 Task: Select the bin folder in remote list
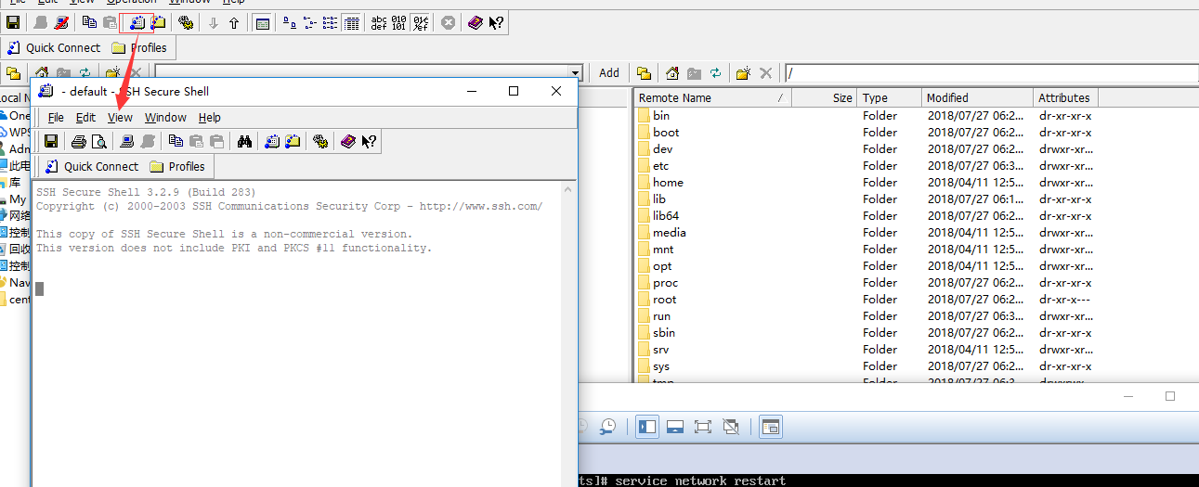coord(654,116)
